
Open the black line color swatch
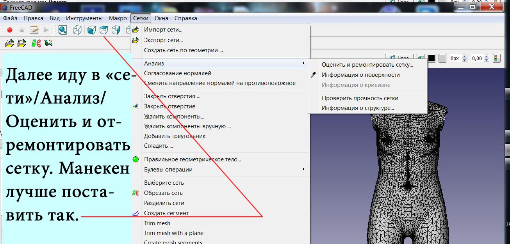(x=432, y=58)
